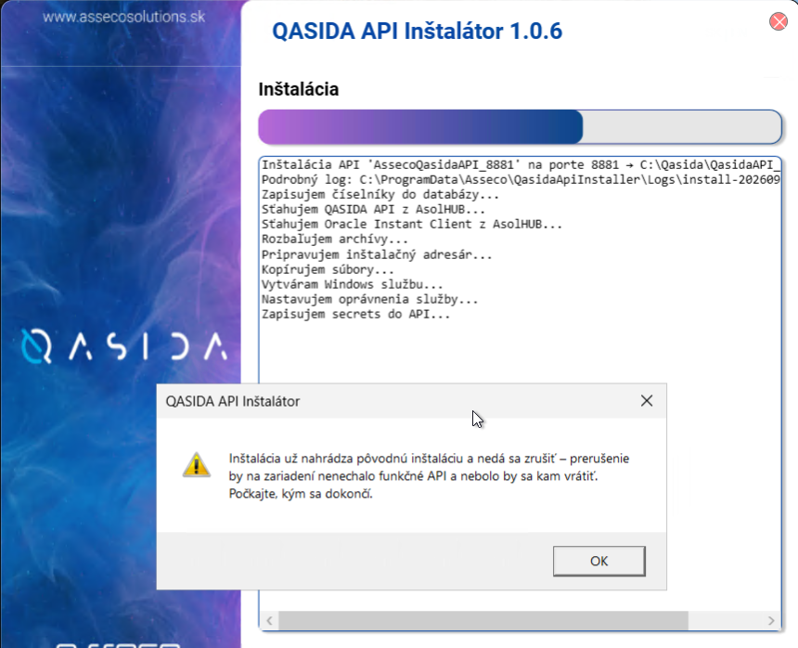Screen dimensions: 798x648
Task: Click the 'Zapisujem secrets do API...' log line
Action: pos(355,314)
